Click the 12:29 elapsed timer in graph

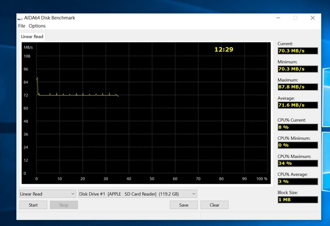click(x=223, y=49)
